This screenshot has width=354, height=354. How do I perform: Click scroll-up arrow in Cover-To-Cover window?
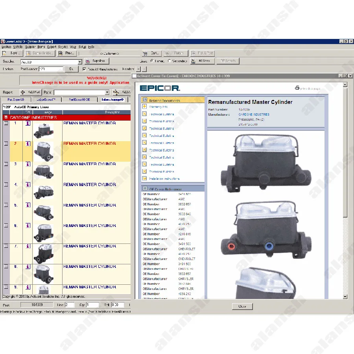coord(345,85)
